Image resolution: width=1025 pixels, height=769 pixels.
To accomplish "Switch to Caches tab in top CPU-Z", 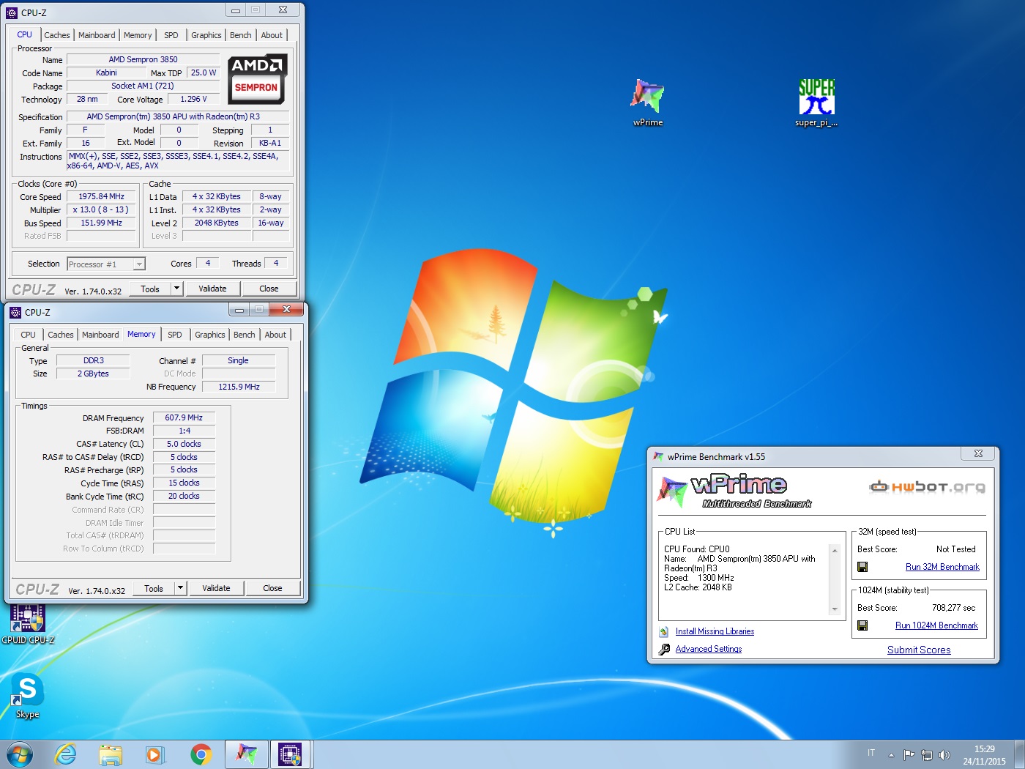I will pyautogui.click(x=57, y=35).
